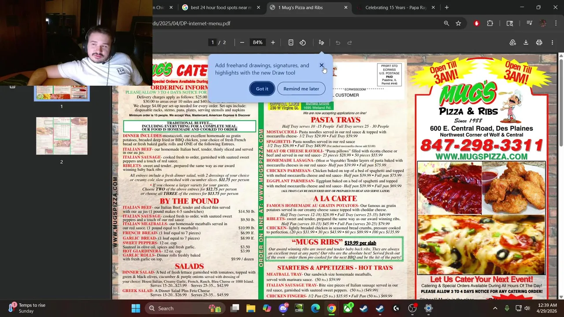Viewport: 564px width, 317px height.
Task: Open PDF viewer more actions menu
Action: coord(552,42)
